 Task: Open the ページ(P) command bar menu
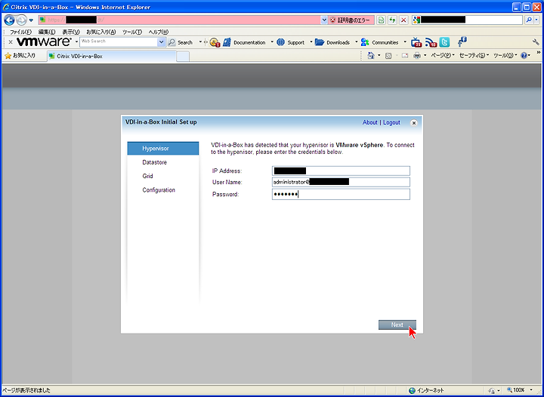(442, 55)
